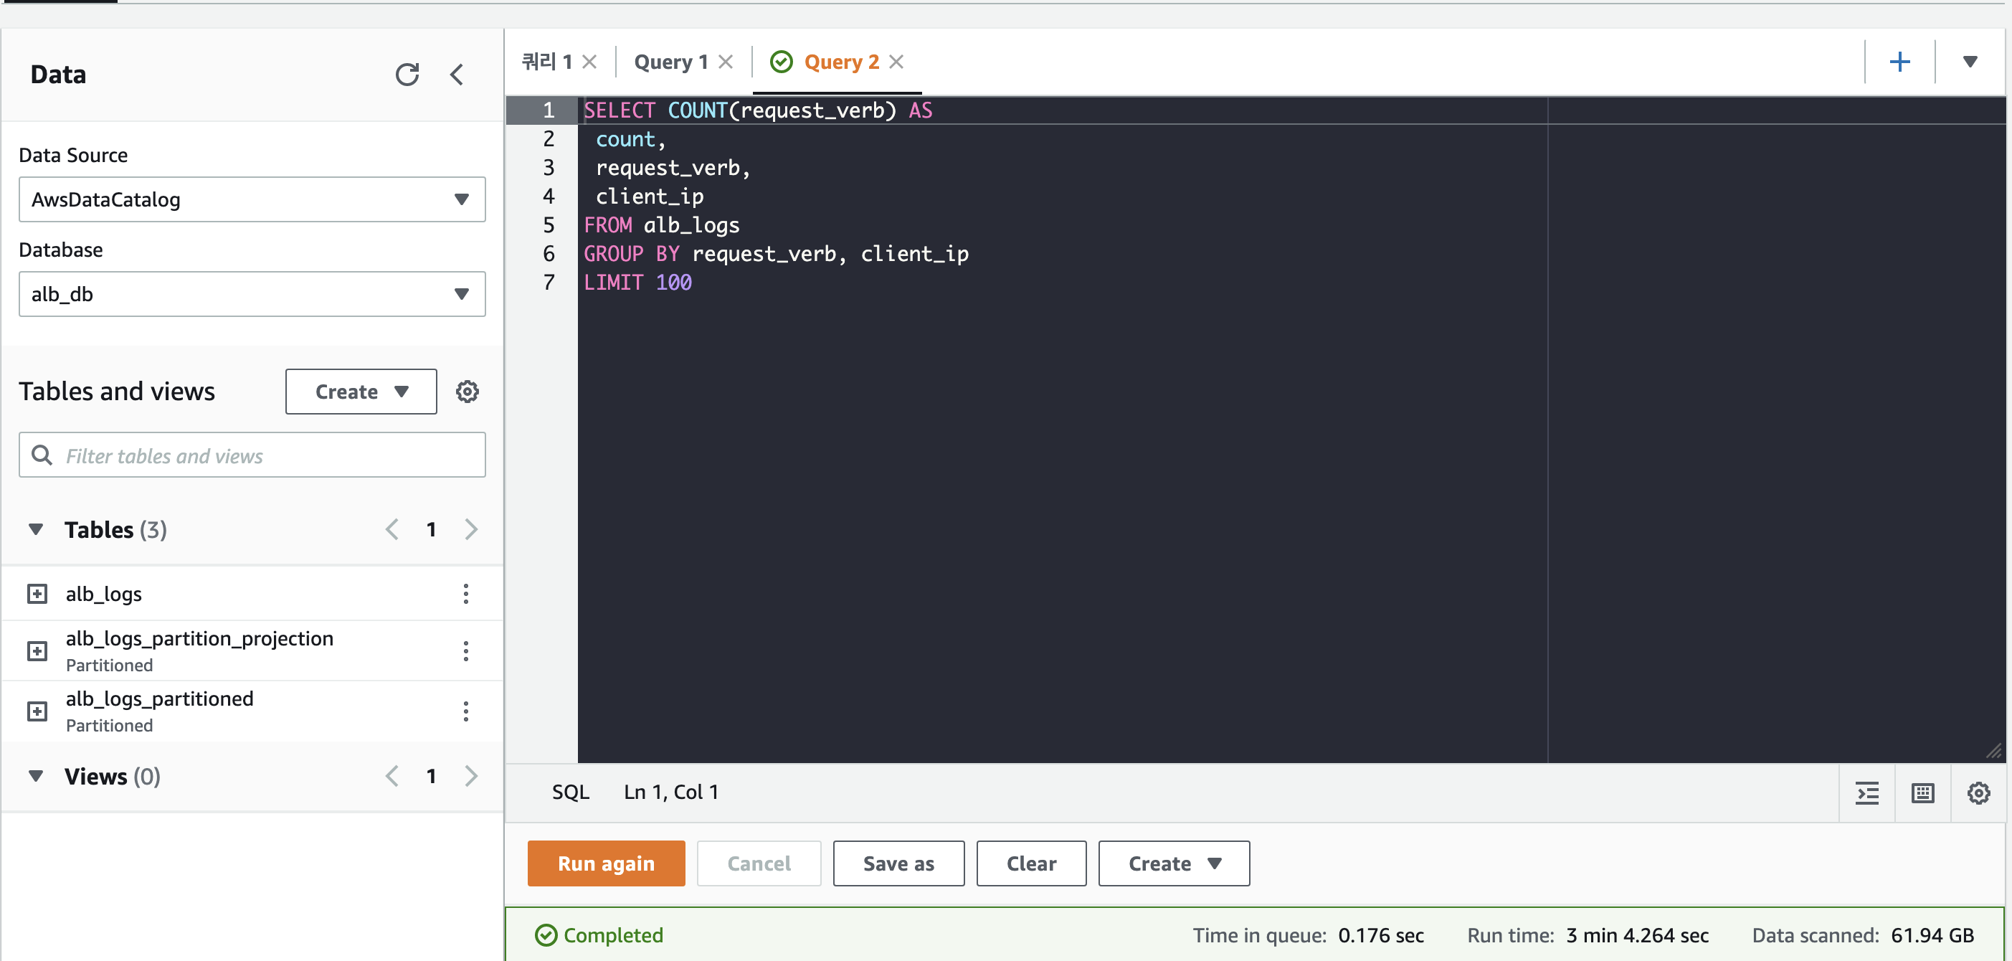Open editor preferences gear icon
The image size is (2012, 961).
click(x=1978, y=793)
